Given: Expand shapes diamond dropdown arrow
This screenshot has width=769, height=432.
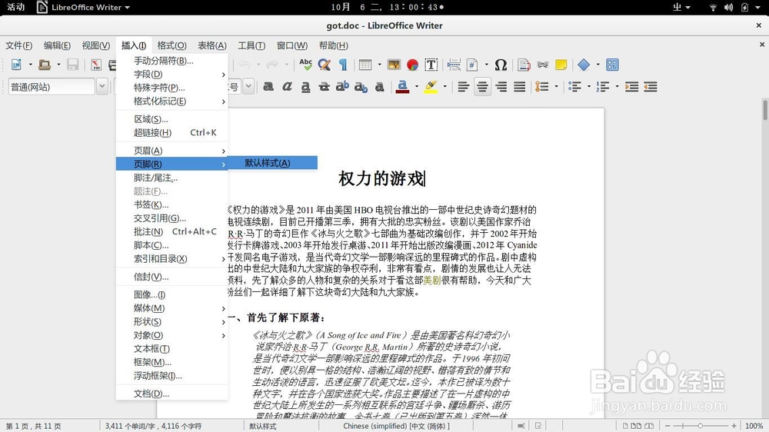Looking at the screenshot, I should point(598,65).
